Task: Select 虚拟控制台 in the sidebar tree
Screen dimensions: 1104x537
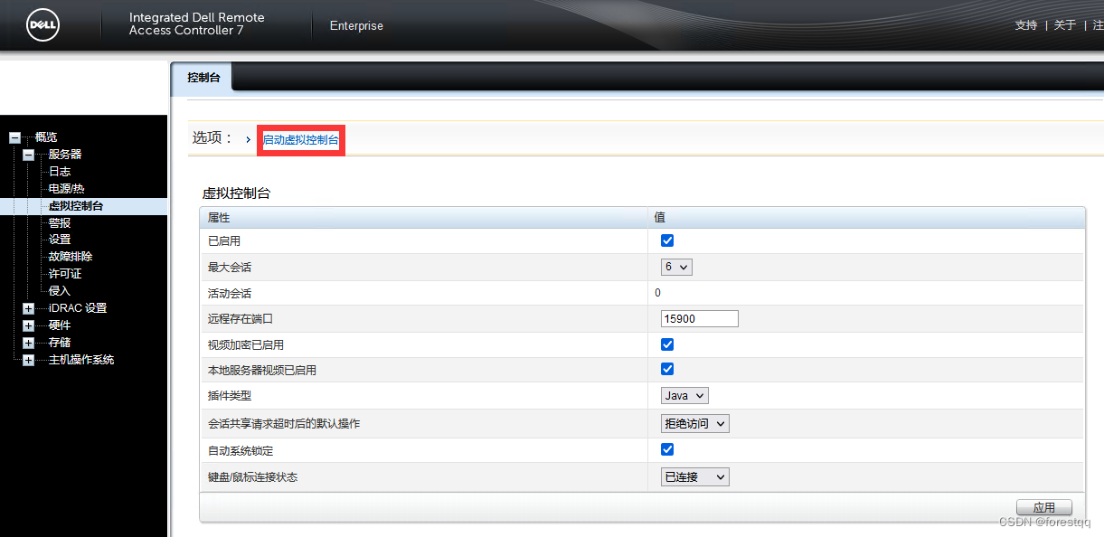Action: (76, 206)
